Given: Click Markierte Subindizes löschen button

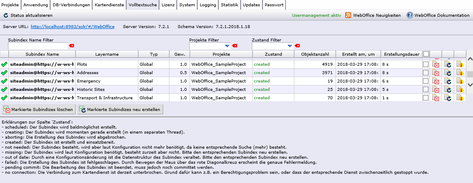Looking at the screenshot, I should point(38,109).
